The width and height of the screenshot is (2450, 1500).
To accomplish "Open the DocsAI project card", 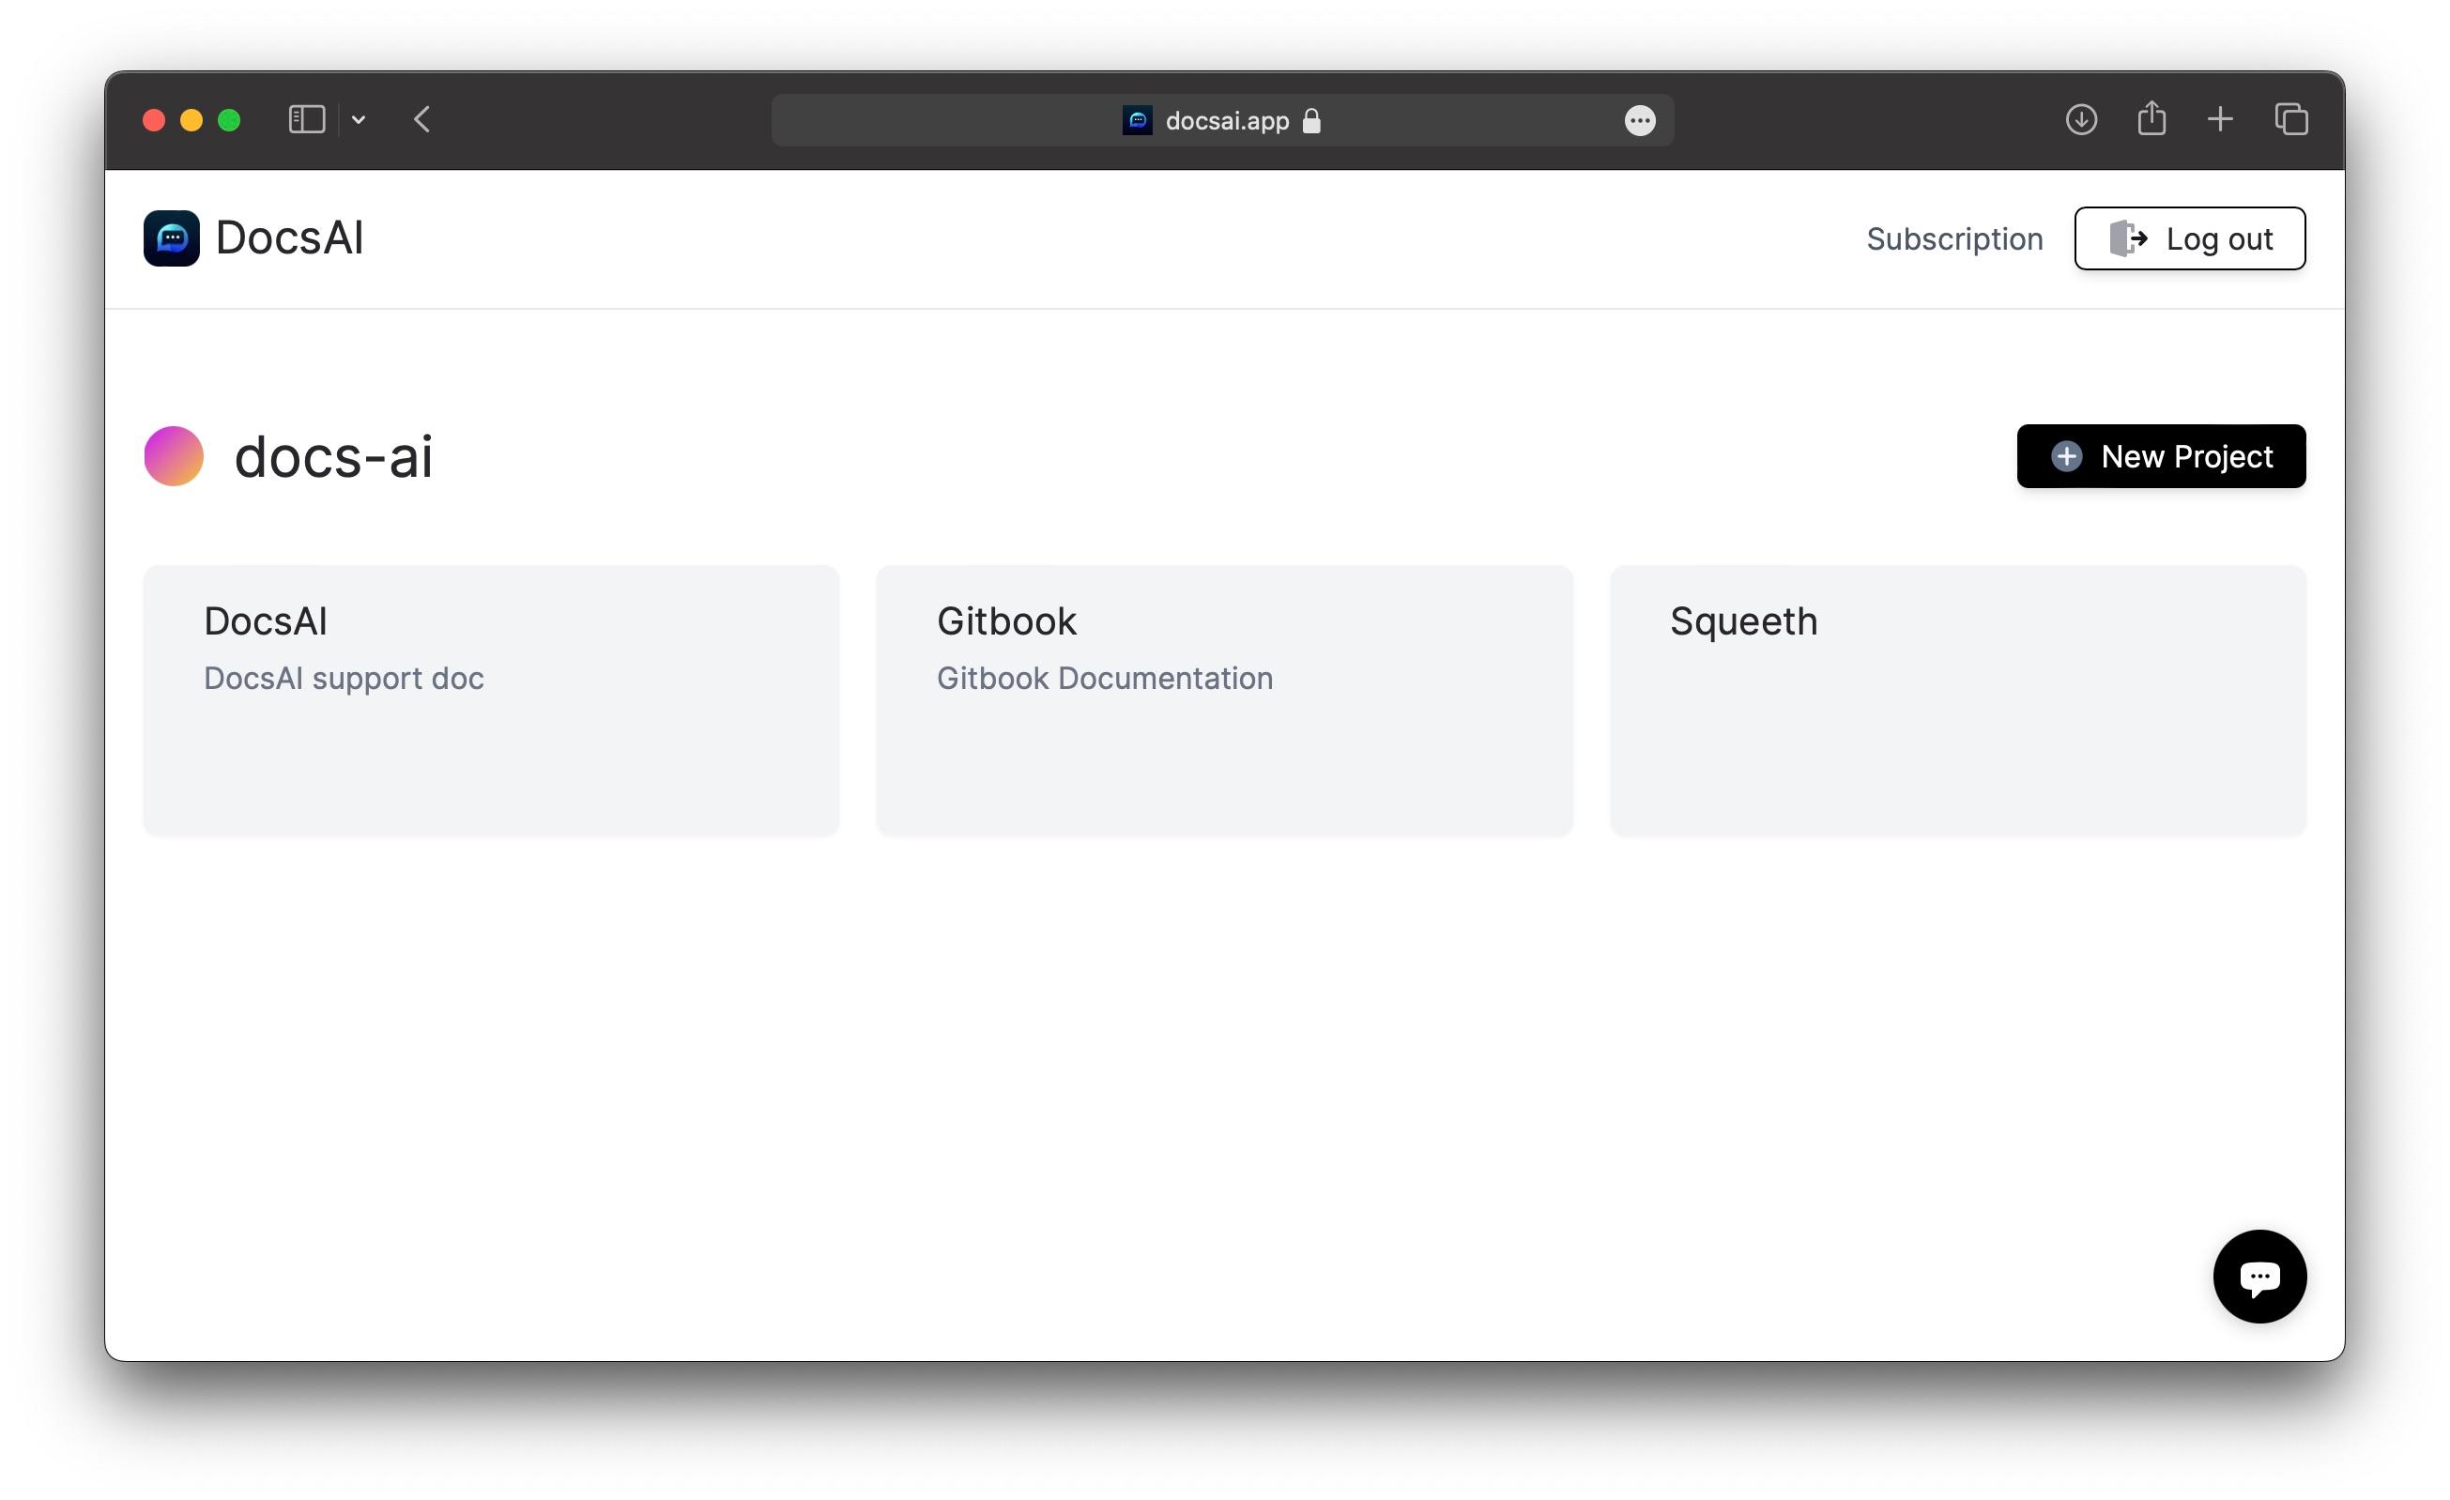I will 491,700.
